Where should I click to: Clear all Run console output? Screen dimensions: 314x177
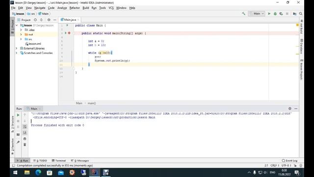(25, 145)
